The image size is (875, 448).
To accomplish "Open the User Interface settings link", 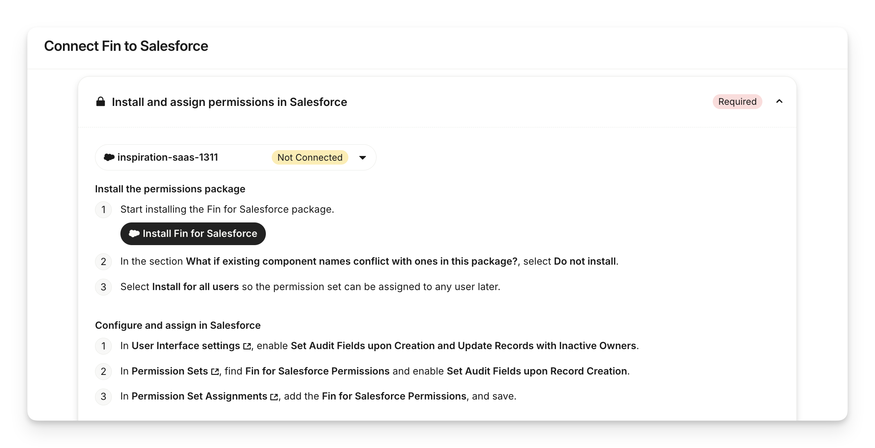I will click(186, 346).
